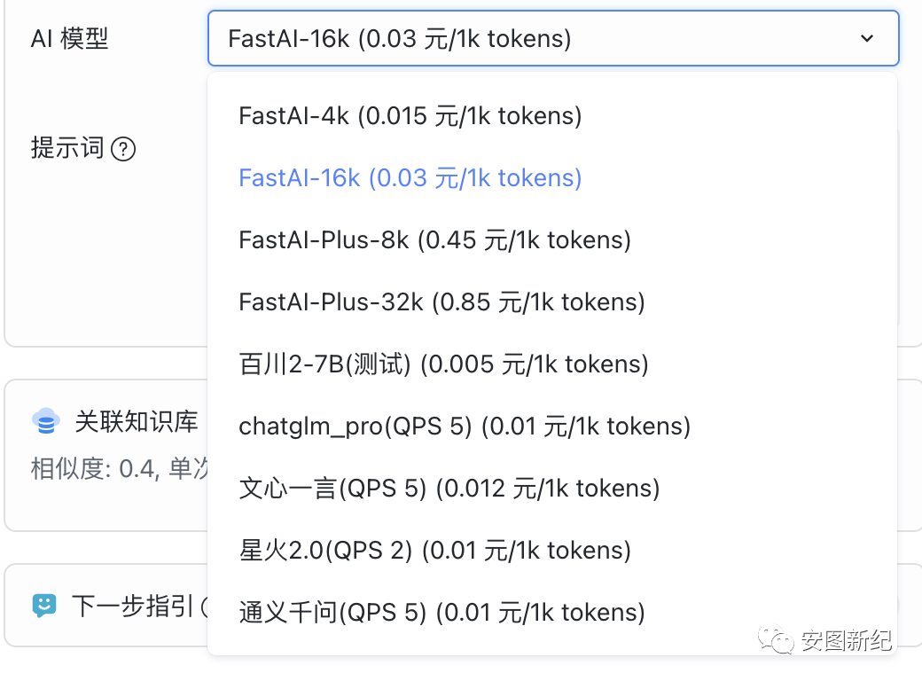Screen dimensions: 922x681
Task: Choose the 百川2-7B(测试) model
Action: pos(443,364)
